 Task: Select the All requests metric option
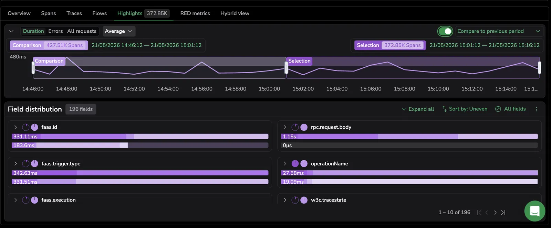(82, 31)
